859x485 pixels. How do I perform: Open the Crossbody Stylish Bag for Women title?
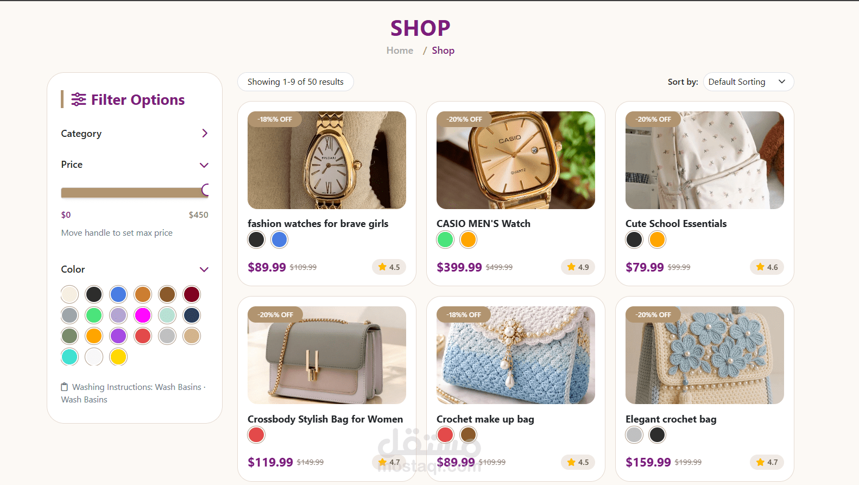click(x=325, y=419)
